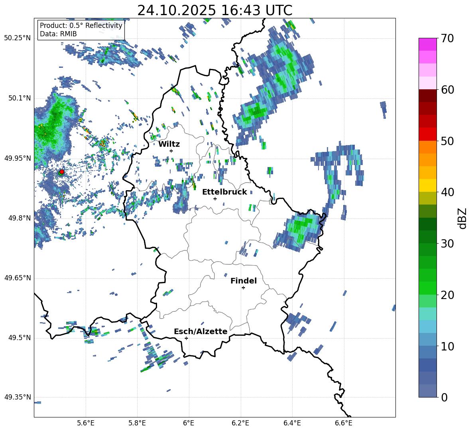Click the Wiltz city label
The height and width of the screenshot is (431, 472).
click(x=169, y=144)
